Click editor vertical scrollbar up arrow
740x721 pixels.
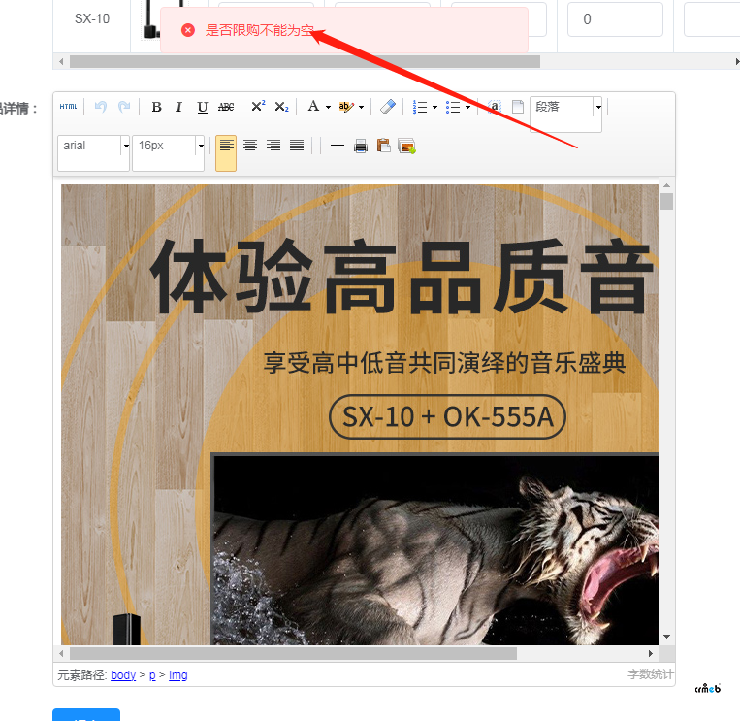click(667, 185)
